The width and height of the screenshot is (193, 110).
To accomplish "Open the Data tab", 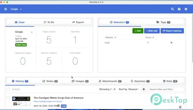I will tap(170, 81).
